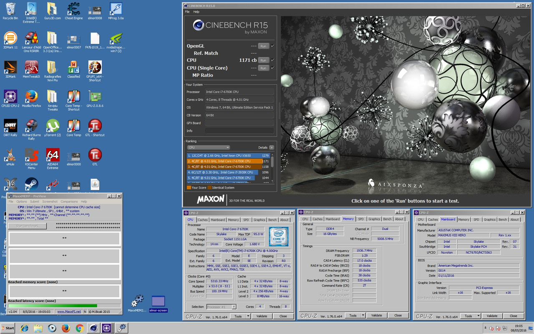Toggle the CPU (Single Core) test checkmark

(272, 68)
